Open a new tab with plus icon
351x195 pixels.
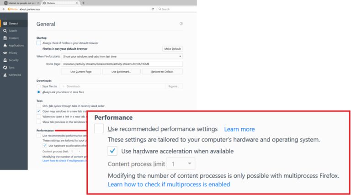(x=83, y=3)
